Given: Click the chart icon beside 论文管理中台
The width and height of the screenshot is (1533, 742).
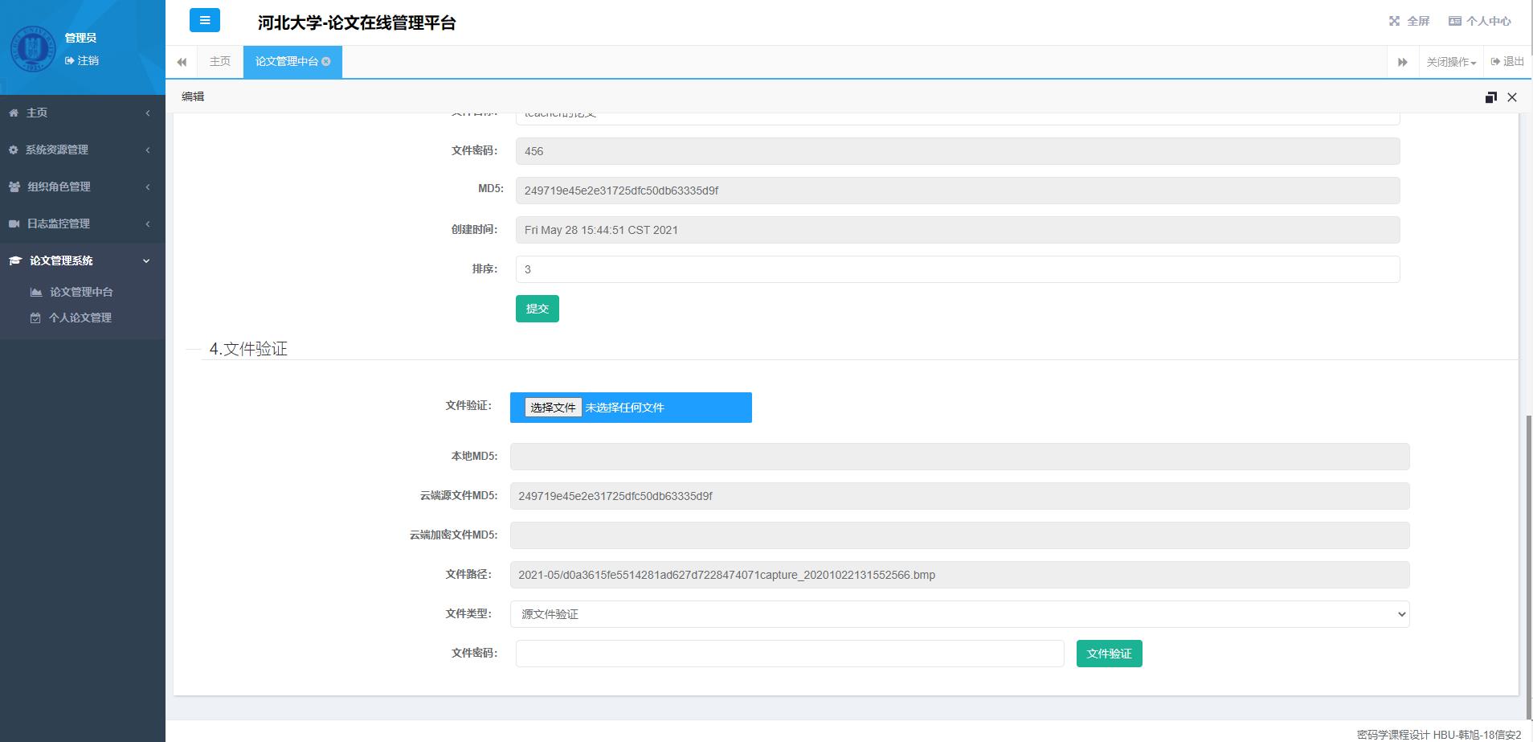Looking at the screenshot, I should (x=36, y=292).
